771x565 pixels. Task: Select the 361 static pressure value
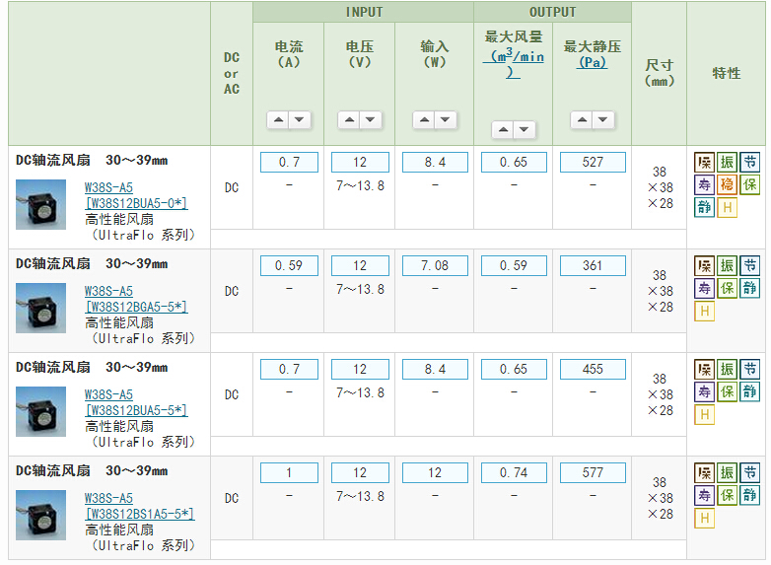click(593, 265)
